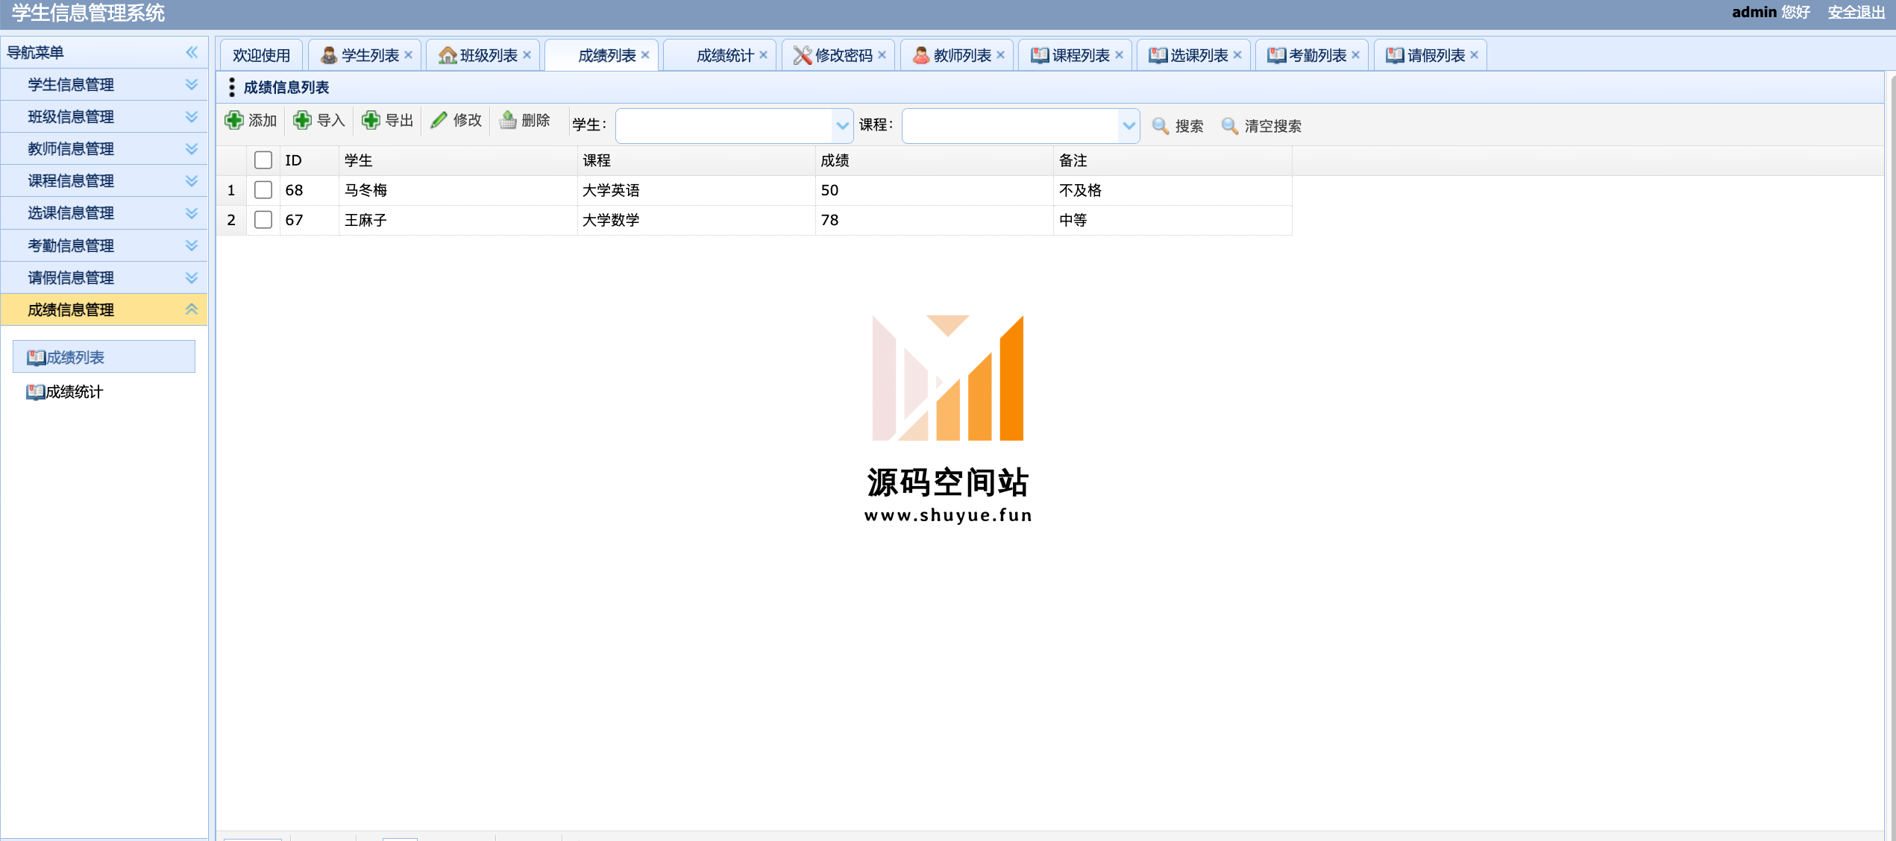The height and width of the screenshot is (841, 1896).
Task: Switch to the 教师列表 tab
Action: pos(961,55)
